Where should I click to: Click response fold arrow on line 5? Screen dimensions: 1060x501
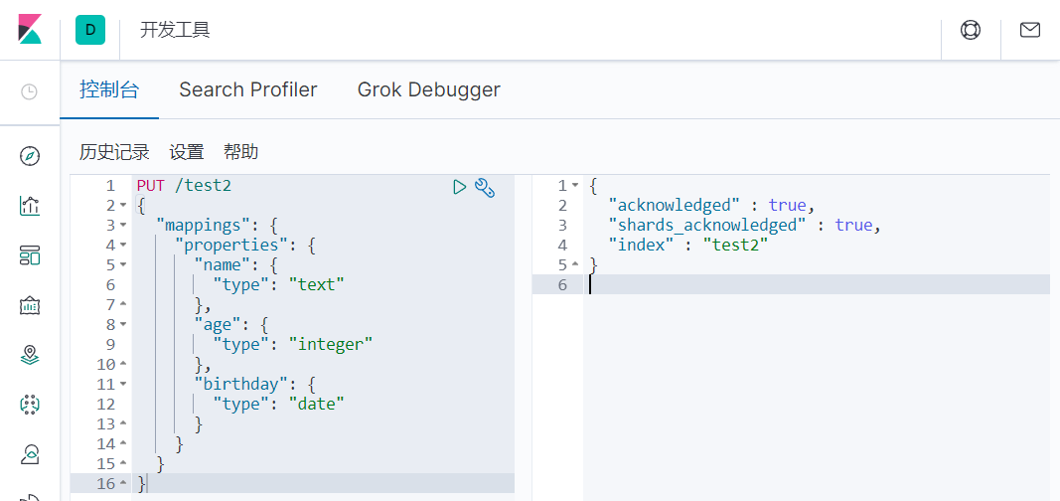click(x=574, y=264)
